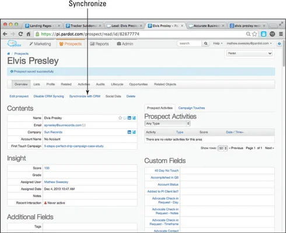Click Prospects breadcrumb link
This screenshot has width=286, height=233.
[22, 54]
